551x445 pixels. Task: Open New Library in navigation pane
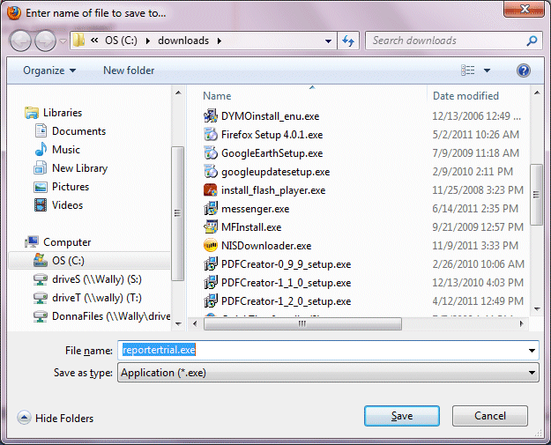pos(71,168)
